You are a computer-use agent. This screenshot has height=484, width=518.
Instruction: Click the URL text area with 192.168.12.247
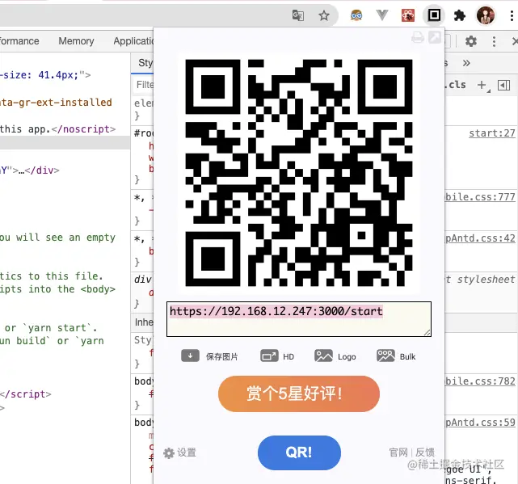299,319
